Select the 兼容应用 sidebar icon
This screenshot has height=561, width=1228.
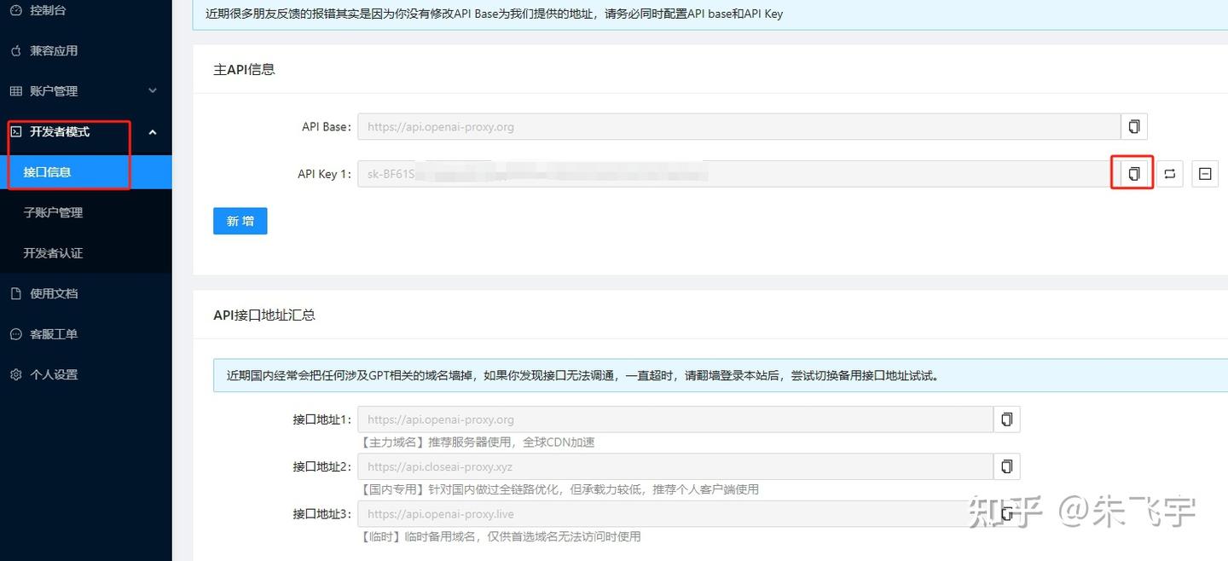point(14,50)
